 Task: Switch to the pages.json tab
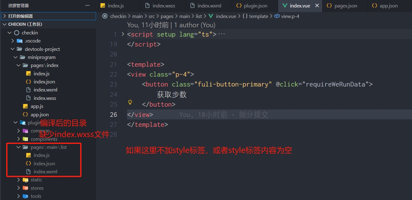coord(346,6)
